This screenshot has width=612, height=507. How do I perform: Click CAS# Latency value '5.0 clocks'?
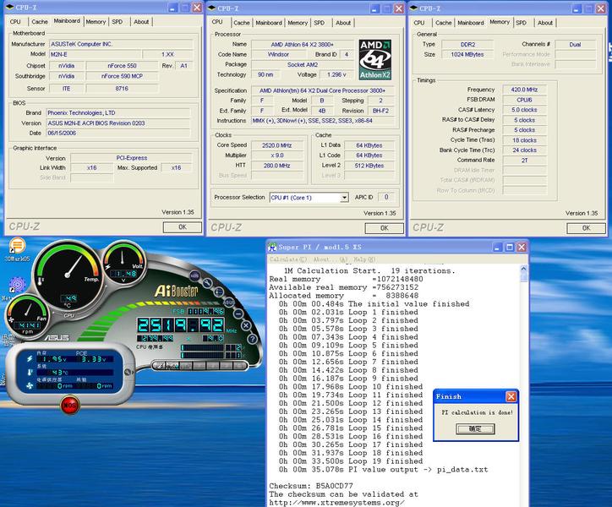(524, 110)
